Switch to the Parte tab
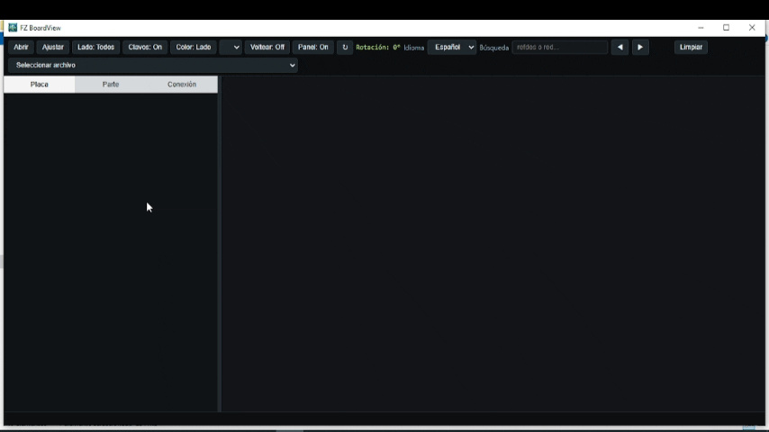This screenshot has height=432, width=769. coord(111,85)
